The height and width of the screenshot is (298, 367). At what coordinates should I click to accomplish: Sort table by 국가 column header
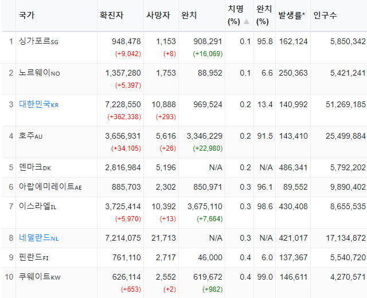tap(26, 15)
